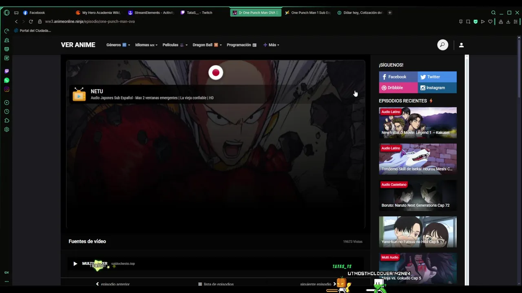The height and width of the screenshot is (293, 522).
Task: Open the ad blocker shield icon
Action: [x=476, y=22]
